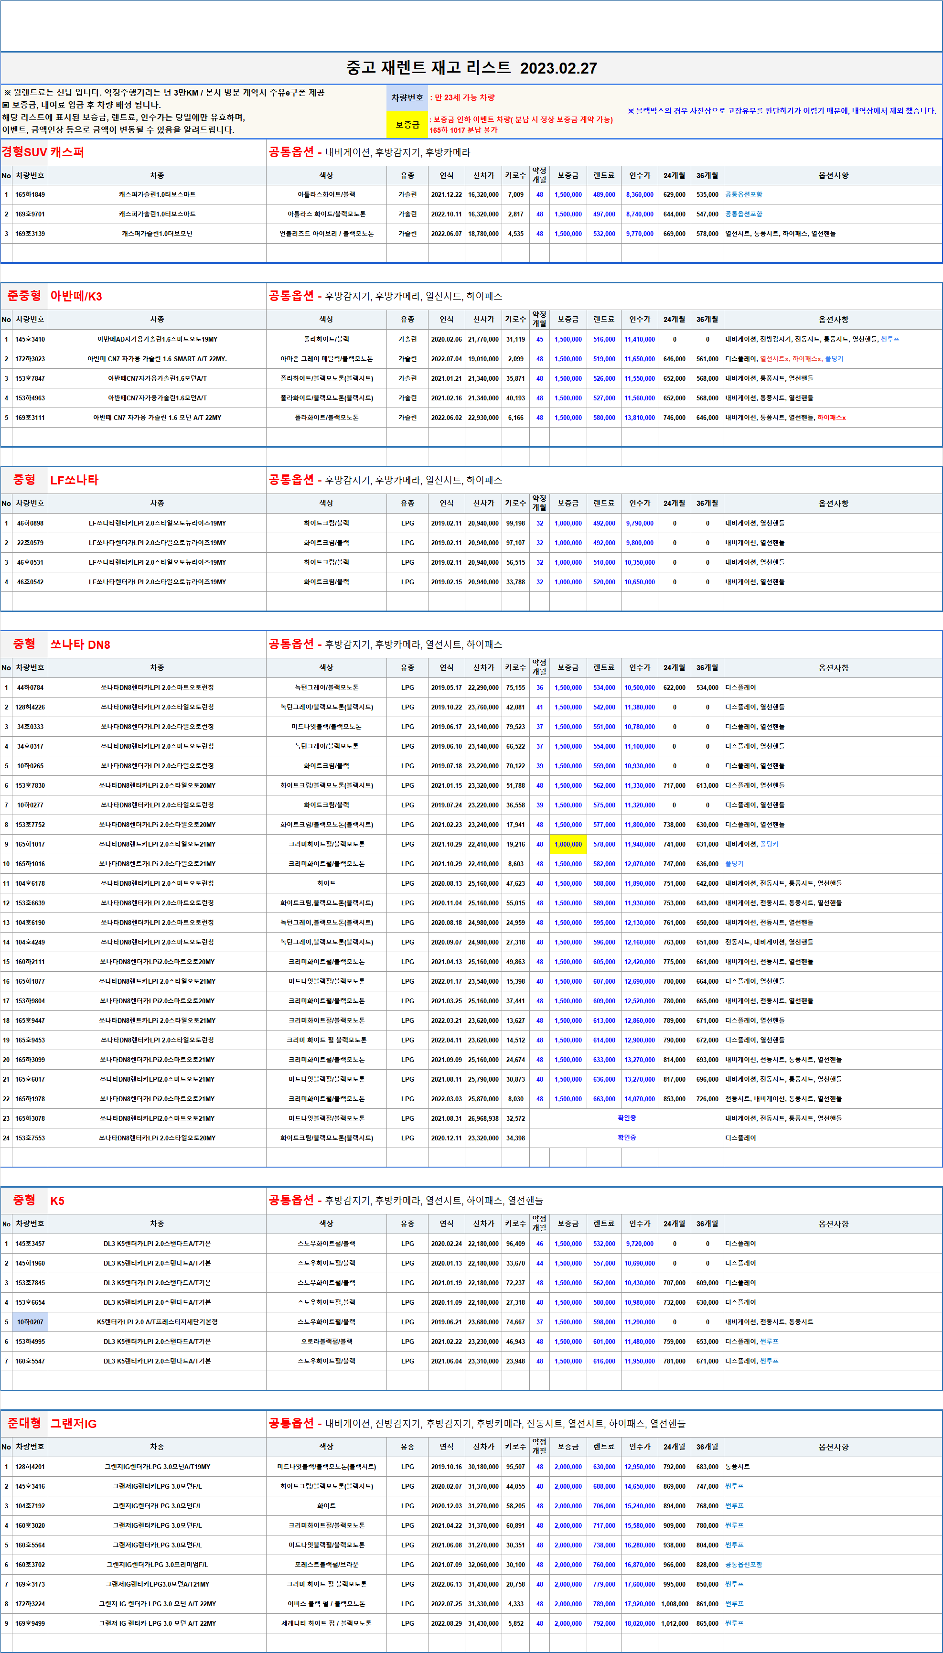Click '확인중' in the 153호7553 row

click(626, 1138)
